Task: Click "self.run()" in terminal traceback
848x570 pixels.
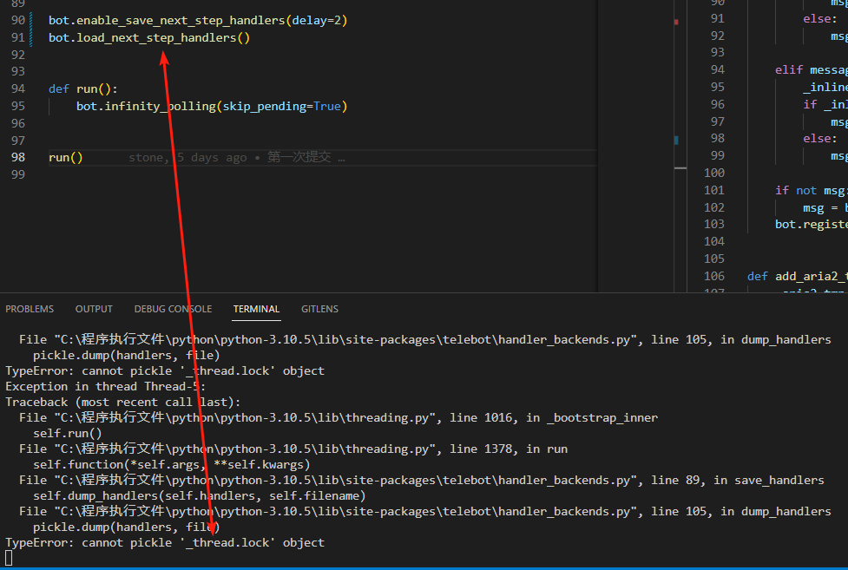Action: (x=68, y=434)
